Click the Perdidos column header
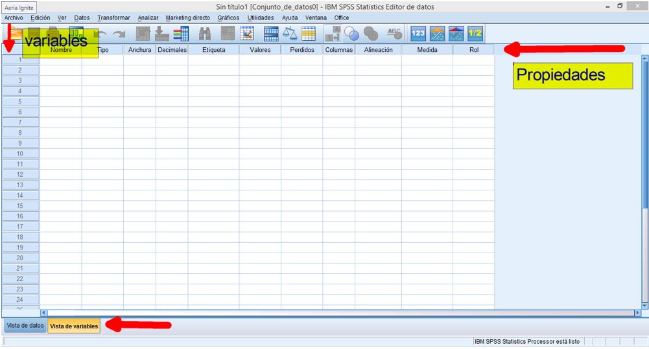Viewport: 649px width, 349px height. (301, 50)
